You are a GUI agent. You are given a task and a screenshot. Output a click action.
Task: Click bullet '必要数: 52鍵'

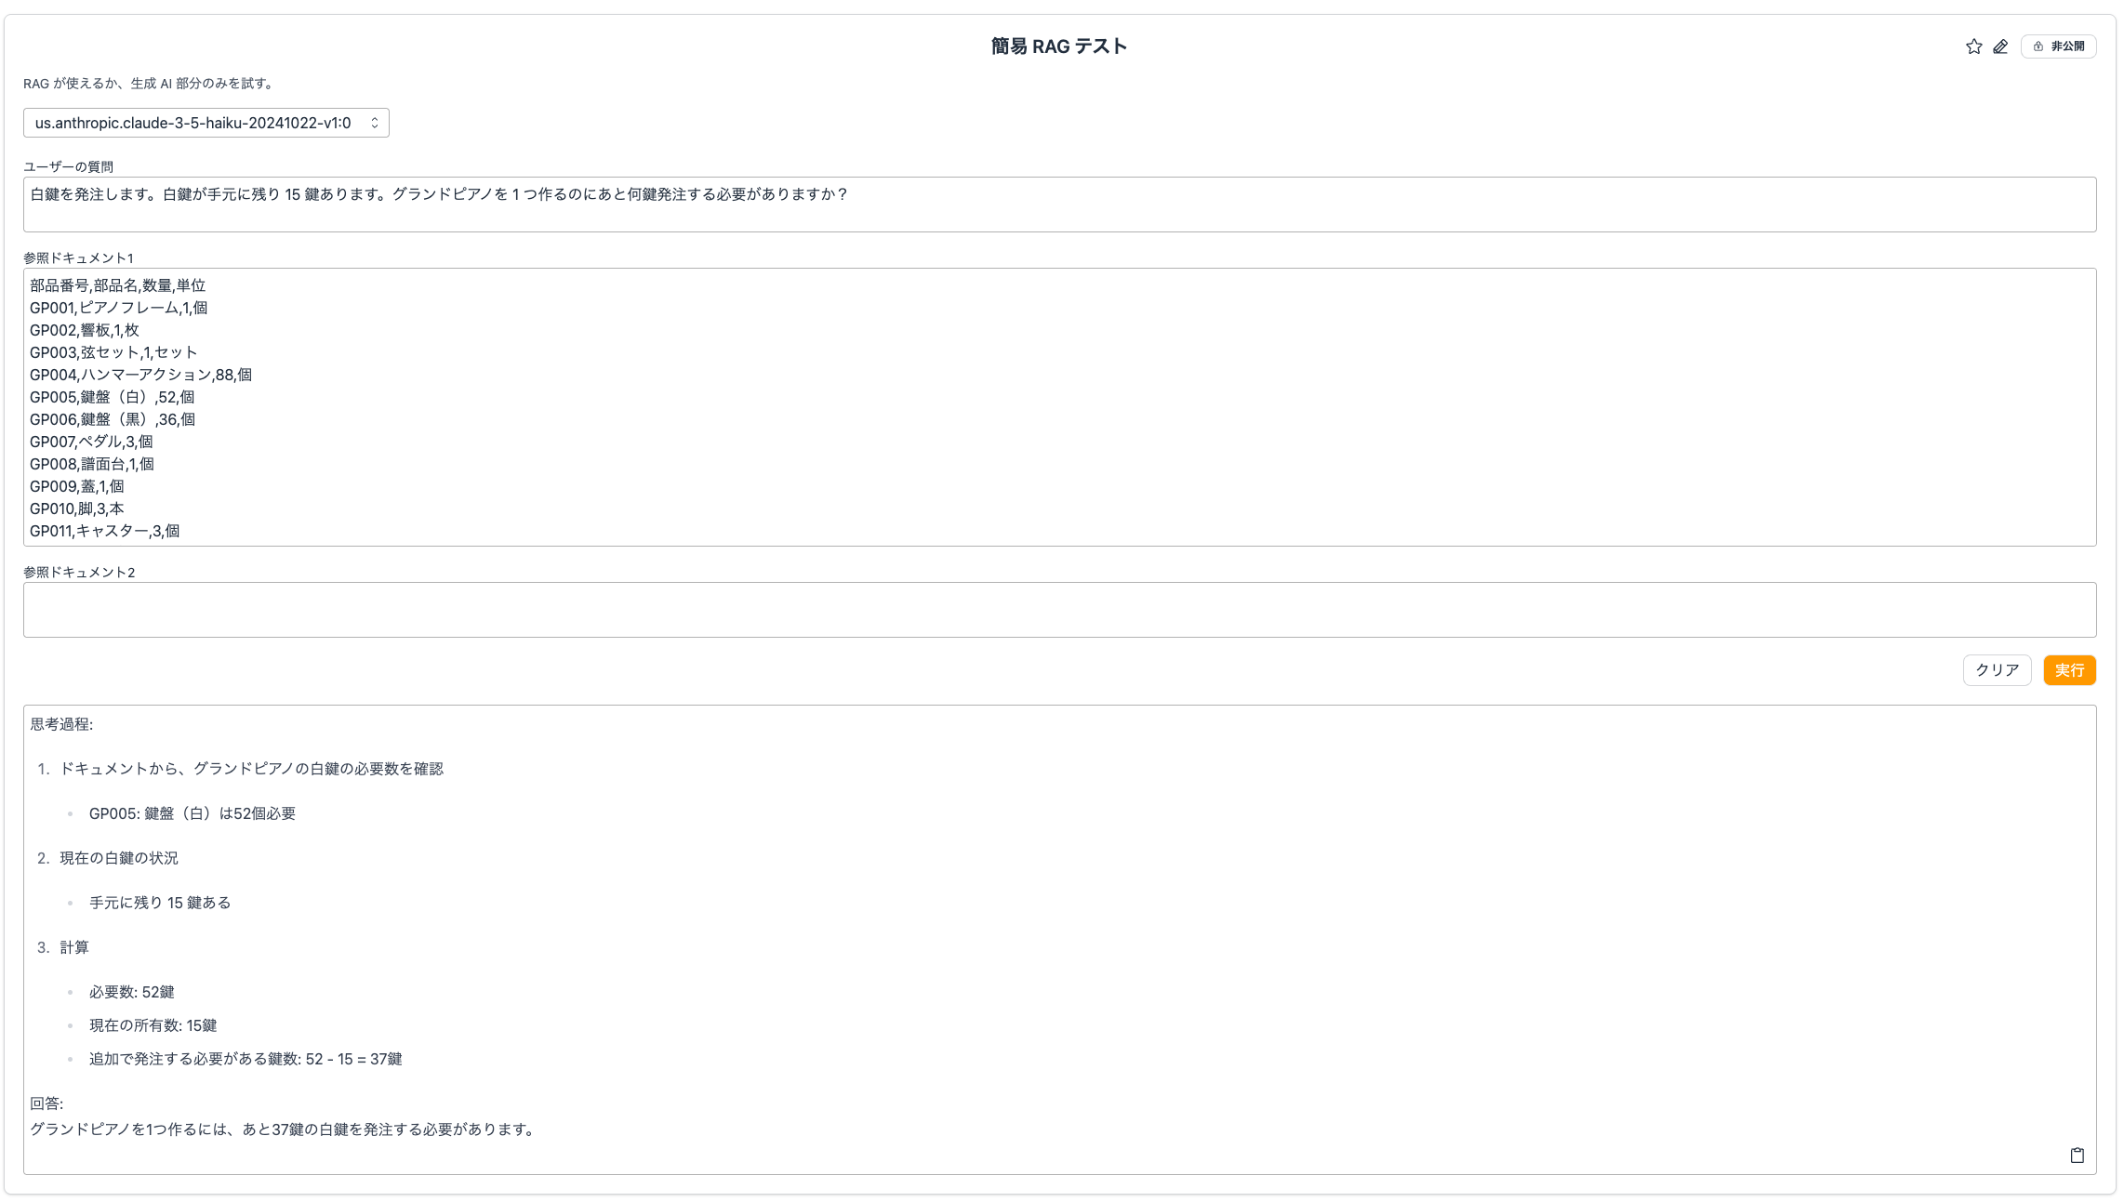[x=132, y=992]
